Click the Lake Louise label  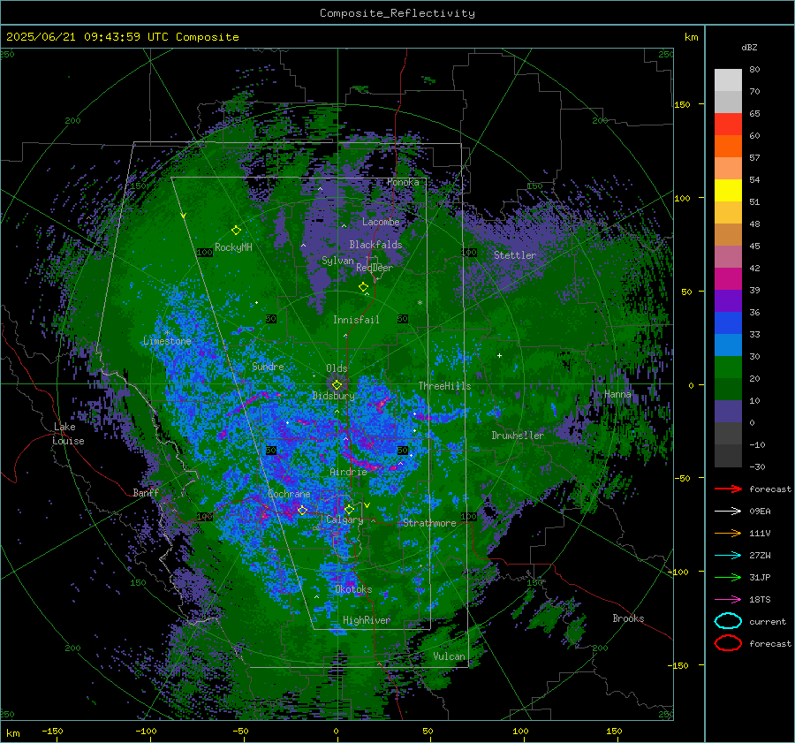(68, 434)
